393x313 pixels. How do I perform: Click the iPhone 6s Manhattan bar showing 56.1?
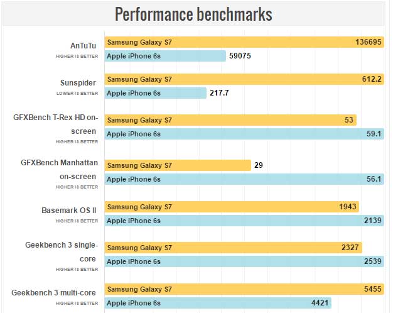coord(244,179)
